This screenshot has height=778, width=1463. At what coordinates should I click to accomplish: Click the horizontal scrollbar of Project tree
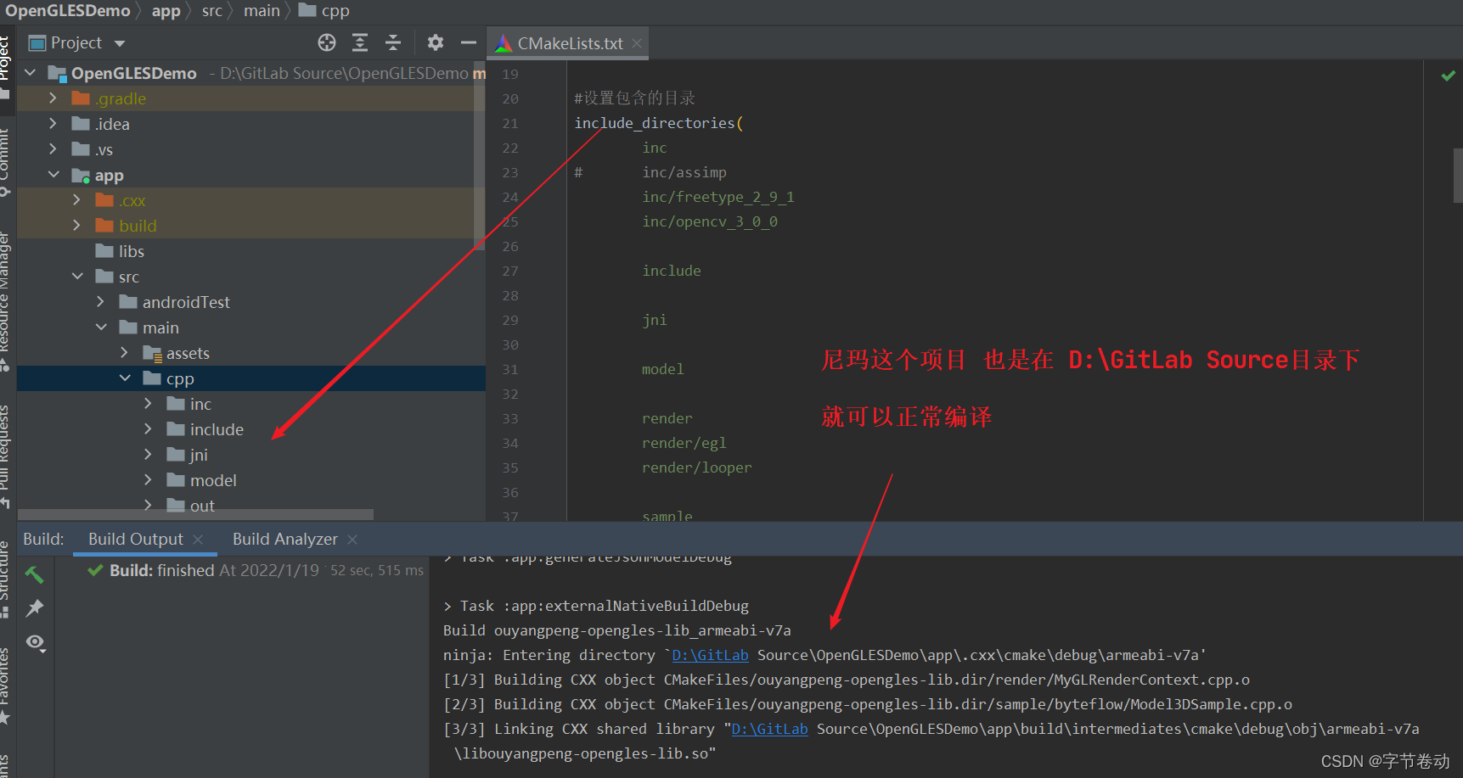195,514
